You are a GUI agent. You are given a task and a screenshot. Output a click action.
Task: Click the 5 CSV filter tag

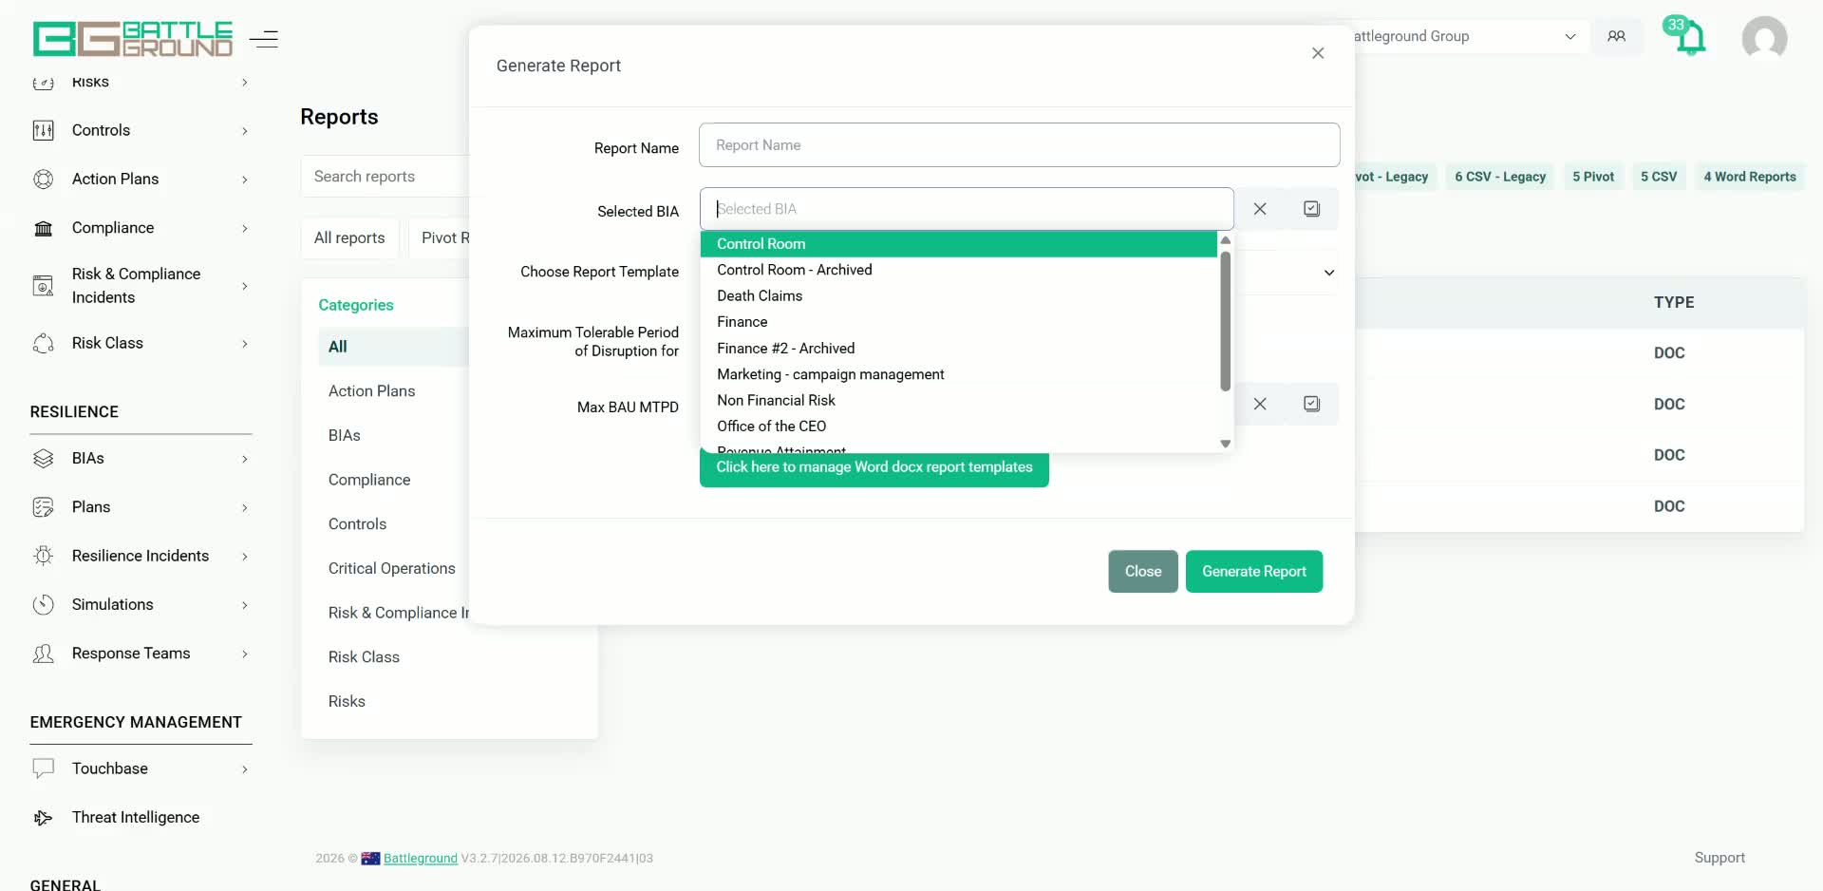[1659, 177]
